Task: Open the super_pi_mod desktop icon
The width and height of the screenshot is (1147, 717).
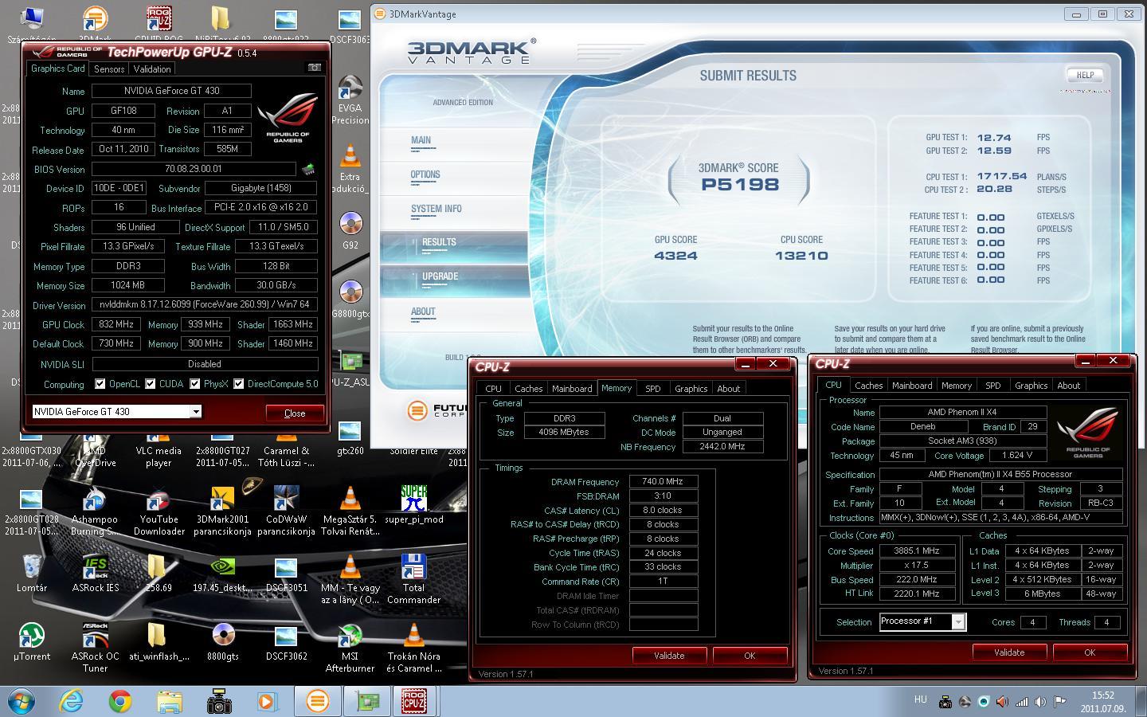Action: point(413,504)
